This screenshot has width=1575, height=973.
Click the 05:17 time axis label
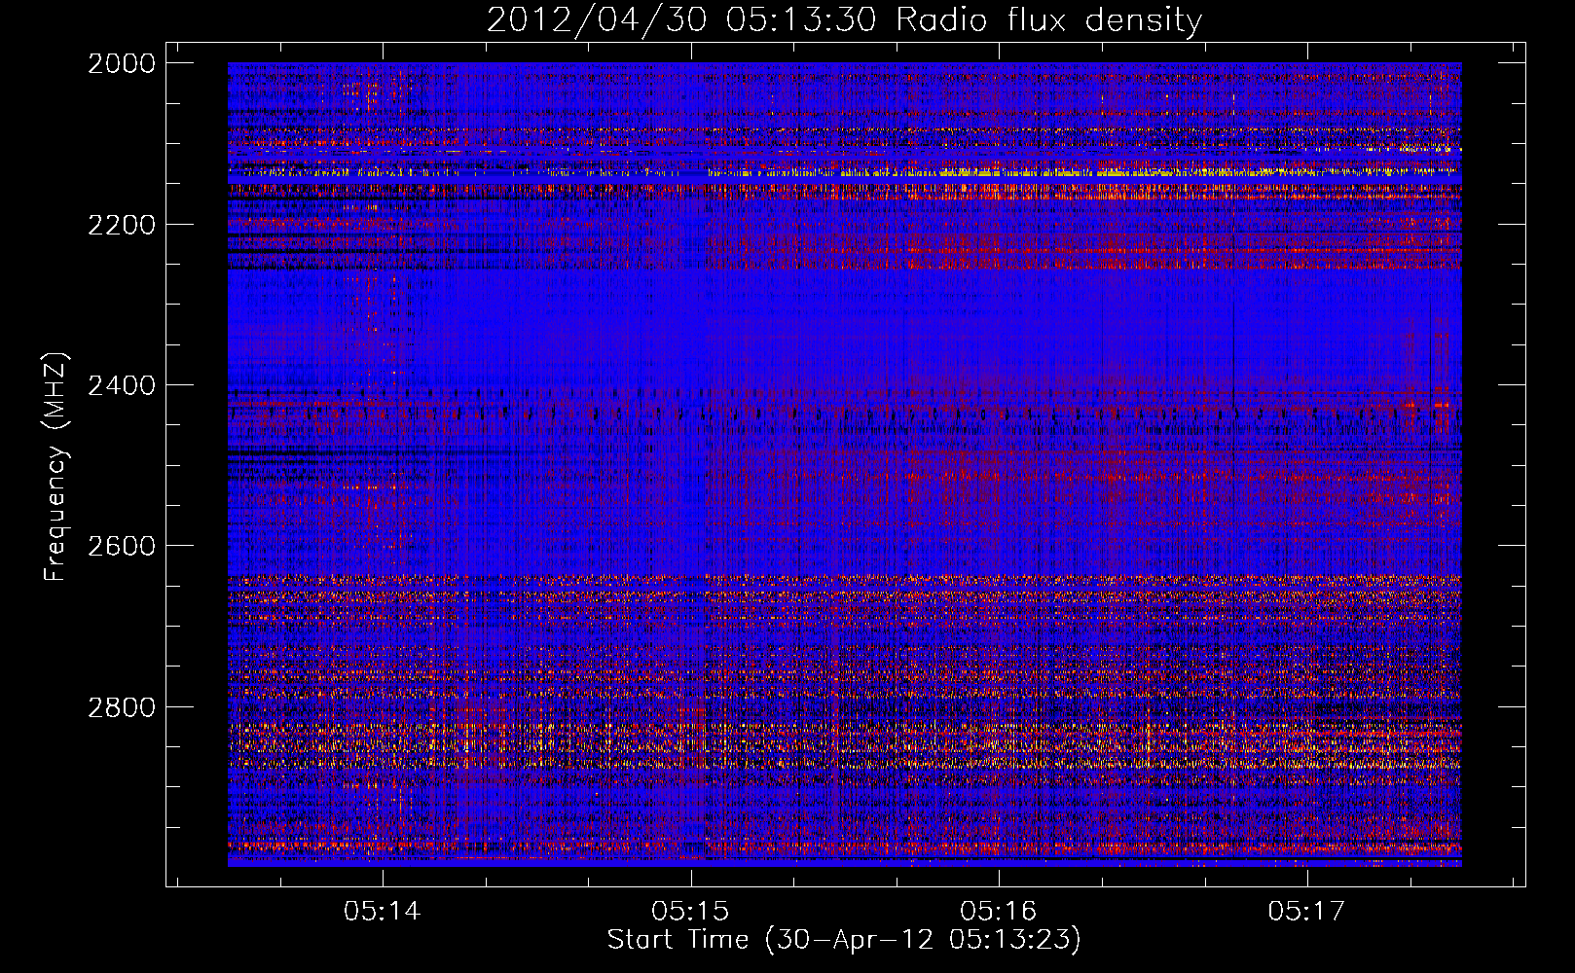coord(1306,911)
